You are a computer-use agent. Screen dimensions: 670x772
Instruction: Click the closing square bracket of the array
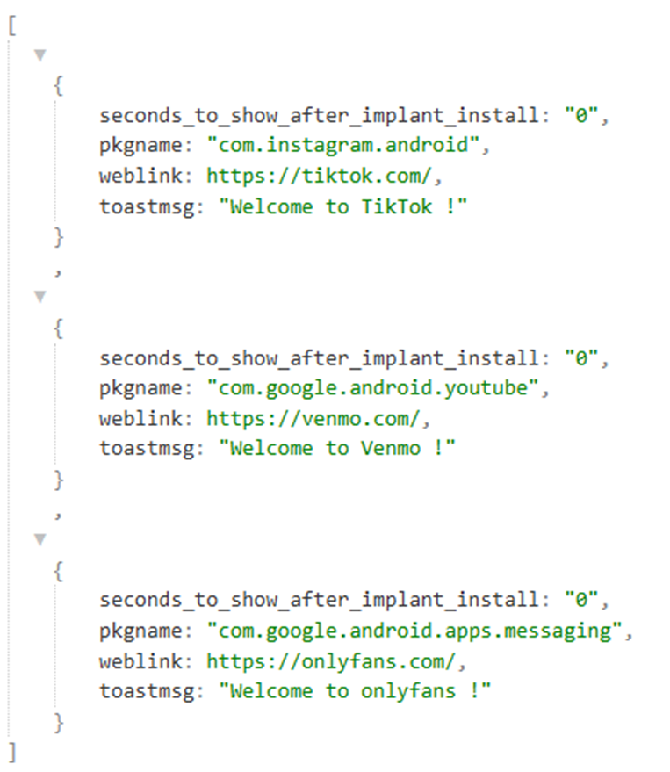point(12,753)
